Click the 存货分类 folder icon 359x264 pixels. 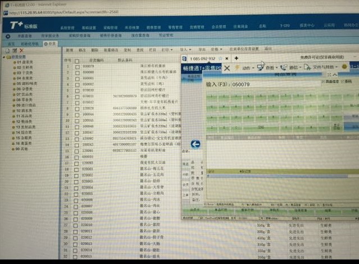8,57
